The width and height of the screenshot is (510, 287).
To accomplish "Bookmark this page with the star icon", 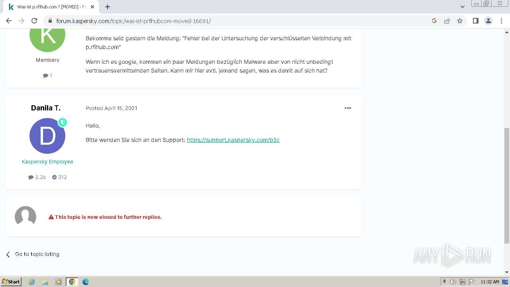I will tap(460, 21).
